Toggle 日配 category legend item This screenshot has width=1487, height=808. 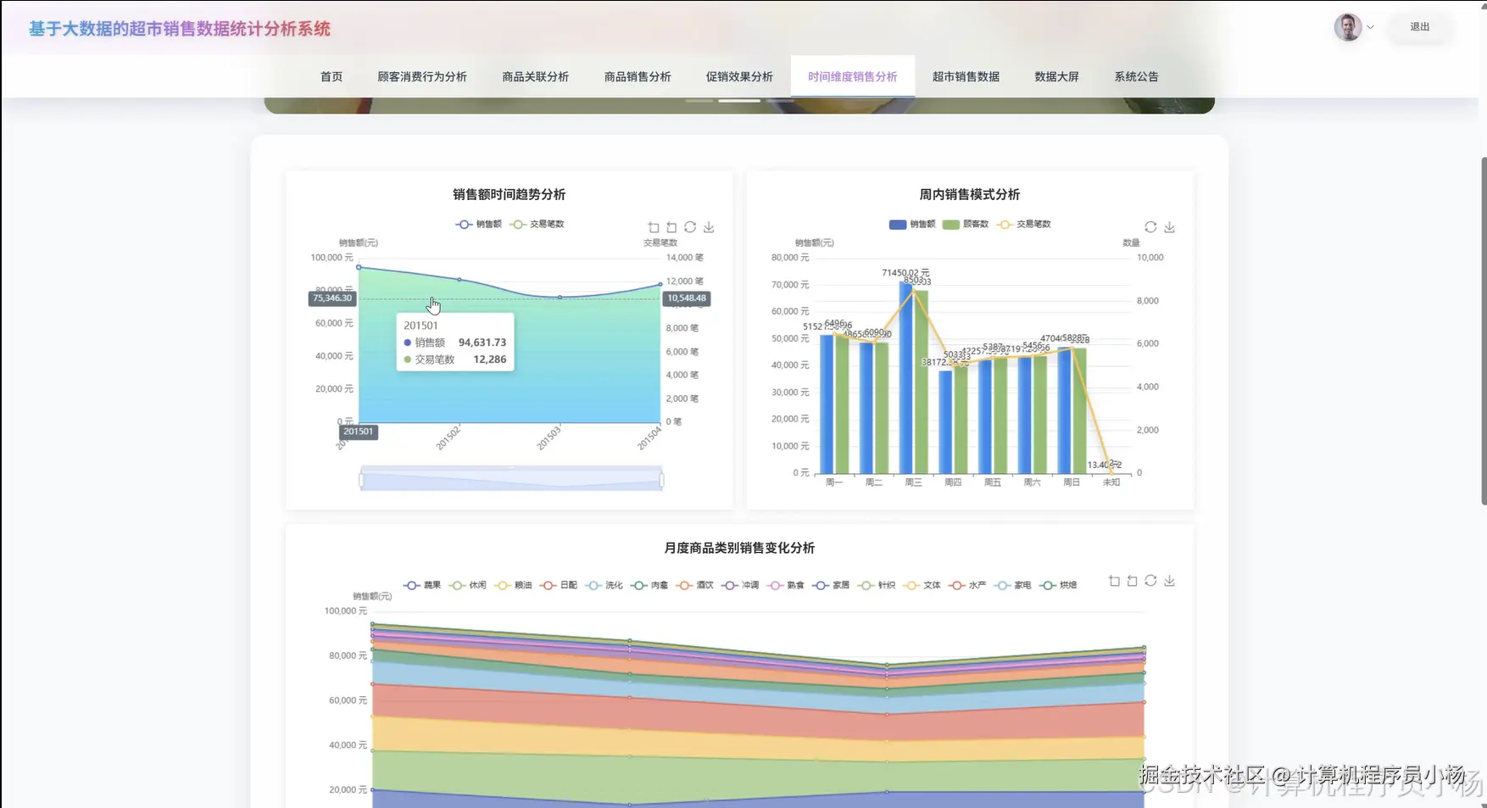coord(559,585)
